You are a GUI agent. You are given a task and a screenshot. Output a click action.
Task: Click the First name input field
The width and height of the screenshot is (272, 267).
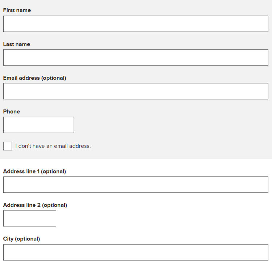pos(136,24)
